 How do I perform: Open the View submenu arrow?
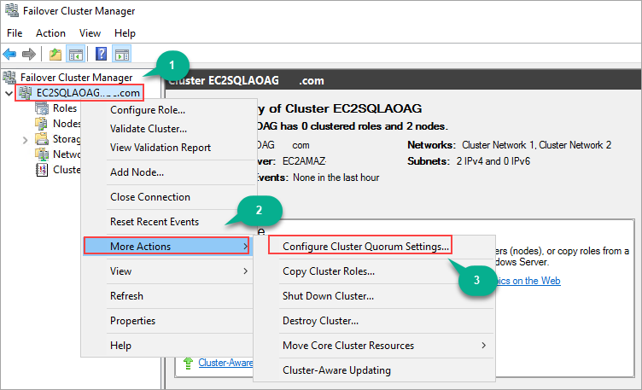point(245,271)
